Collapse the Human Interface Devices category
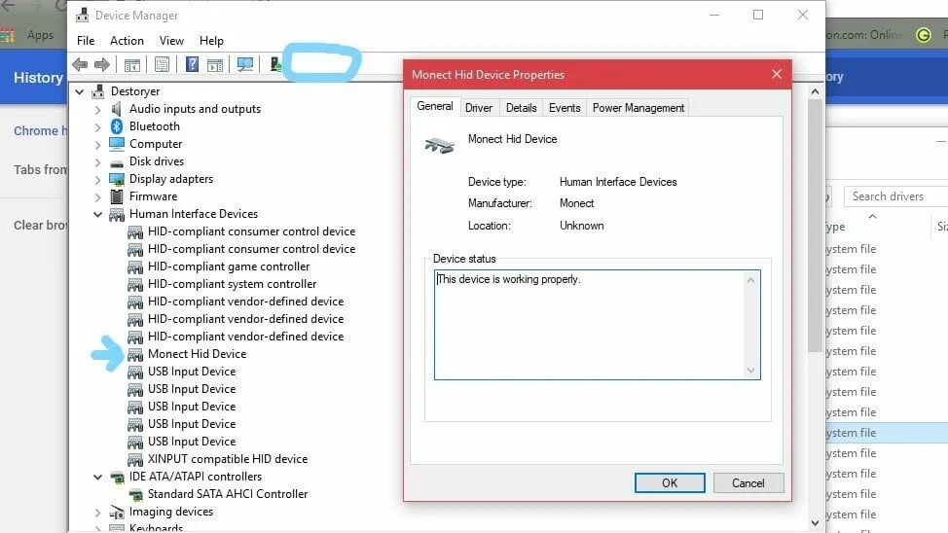The width and height of the screenshot is (948, 533). coord(97,214)
